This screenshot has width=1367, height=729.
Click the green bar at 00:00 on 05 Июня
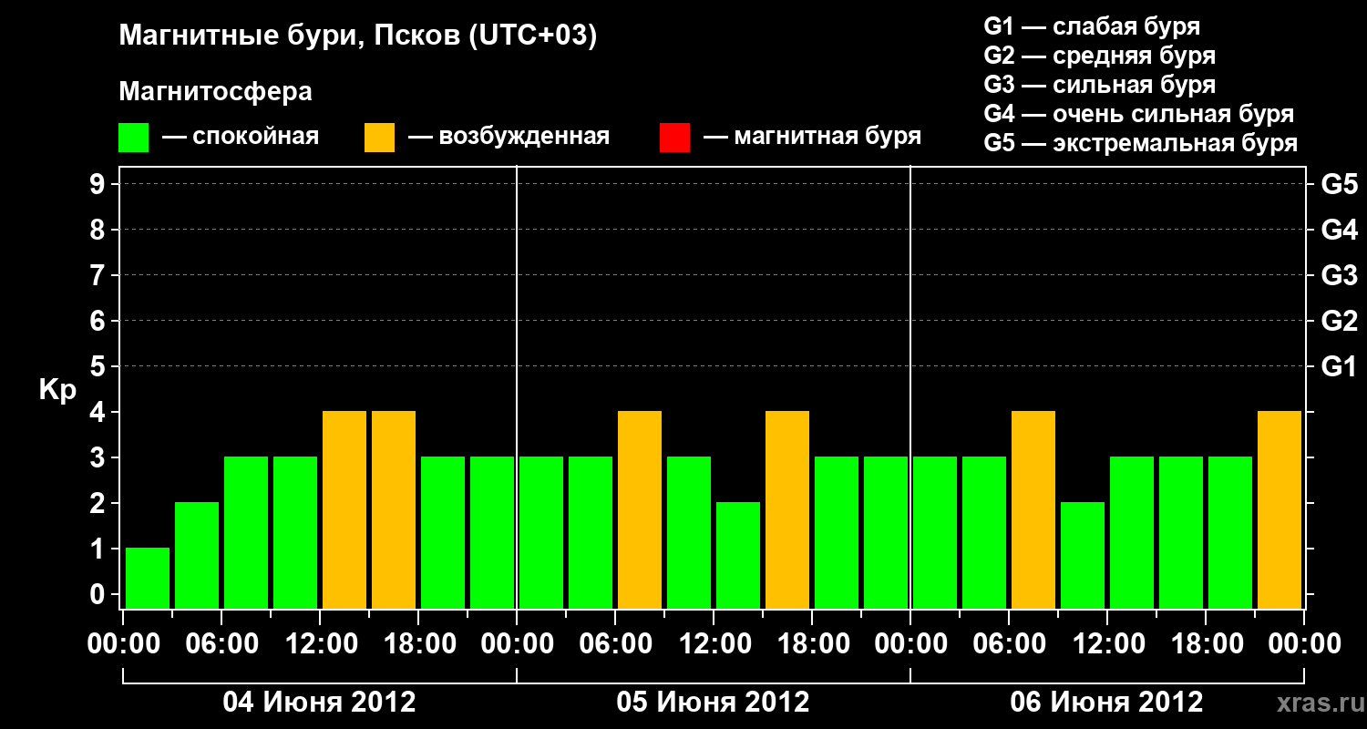tap(541, 532)
